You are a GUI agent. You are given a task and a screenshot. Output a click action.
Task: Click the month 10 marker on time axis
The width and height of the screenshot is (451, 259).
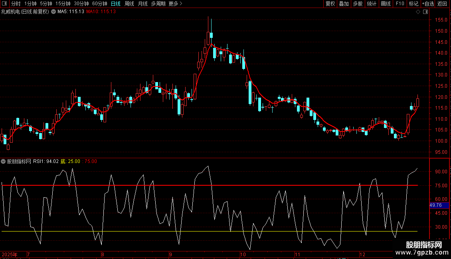[x=243, y=254]
